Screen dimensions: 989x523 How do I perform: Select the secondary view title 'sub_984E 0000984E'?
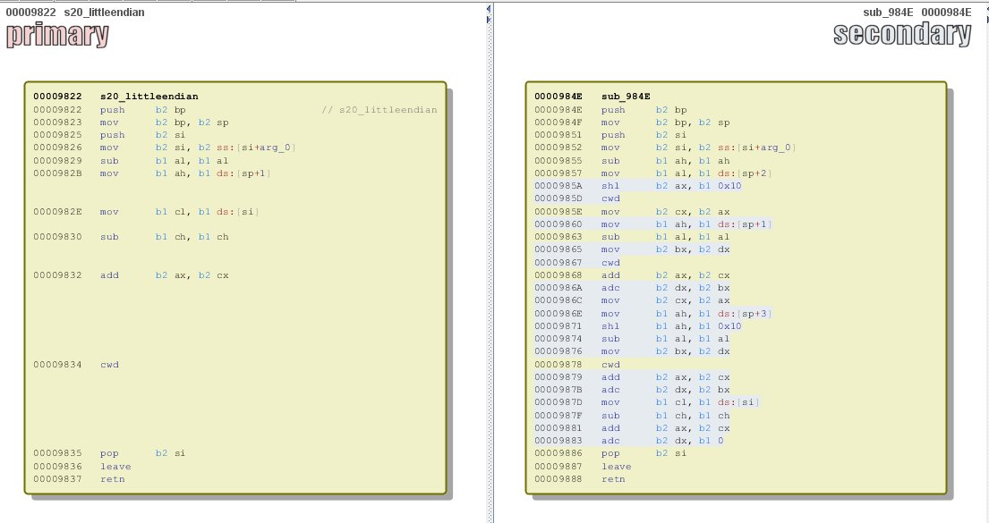(x=917, y=12)
